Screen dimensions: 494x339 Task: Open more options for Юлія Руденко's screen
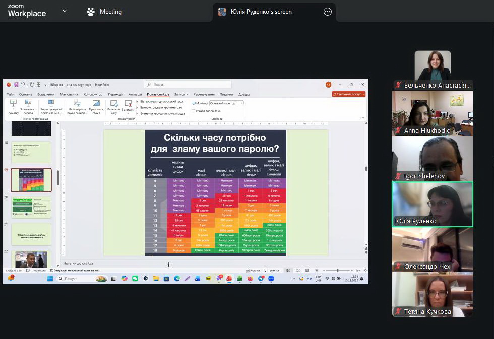pos(328,12)
